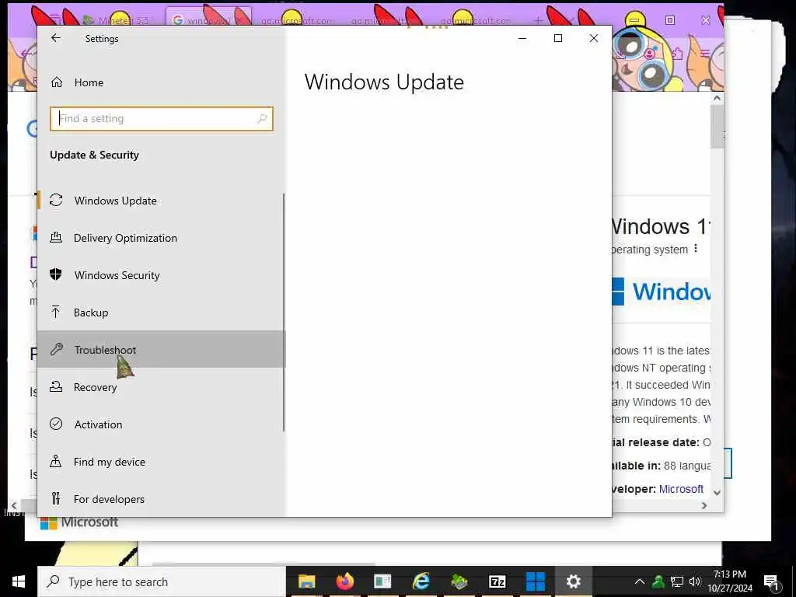This screenshot has width=796, height=597.
Task: Go back with the Settings back arrow
Action: (x=56, y=38)
